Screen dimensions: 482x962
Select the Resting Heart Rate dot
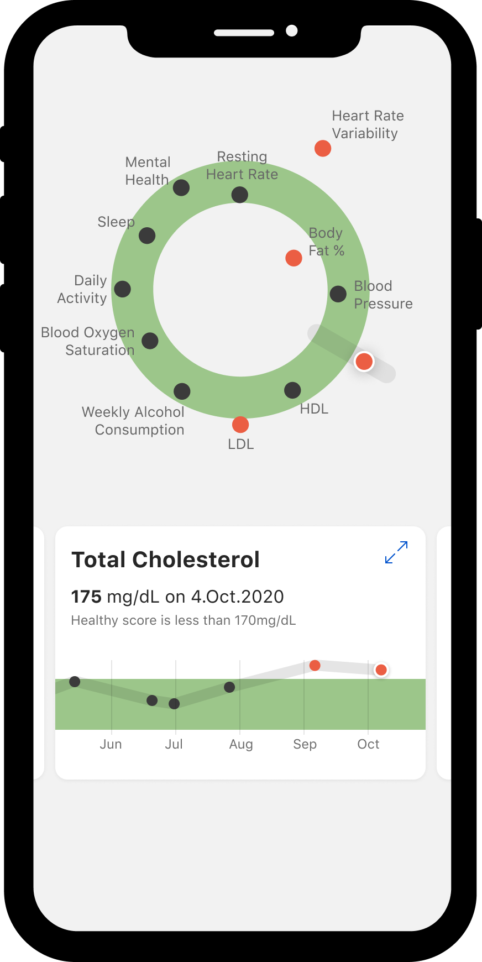coord(239,195)
